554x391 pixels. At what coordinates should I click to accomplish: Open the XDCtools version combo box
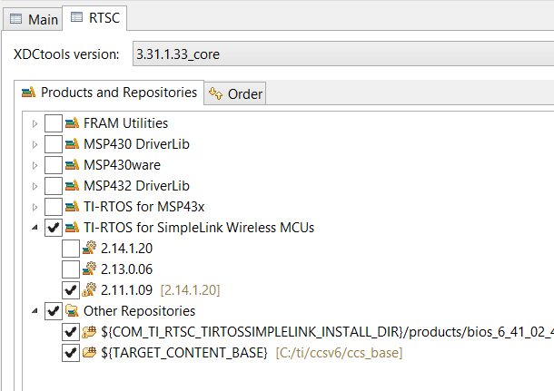tap(341, 54)
